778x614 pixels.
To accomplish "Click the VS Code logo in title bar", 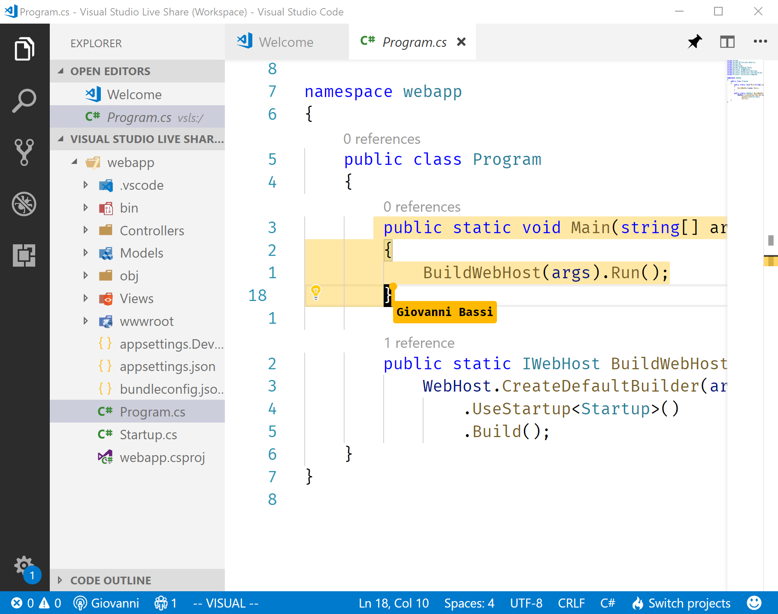I will point(10,11).
